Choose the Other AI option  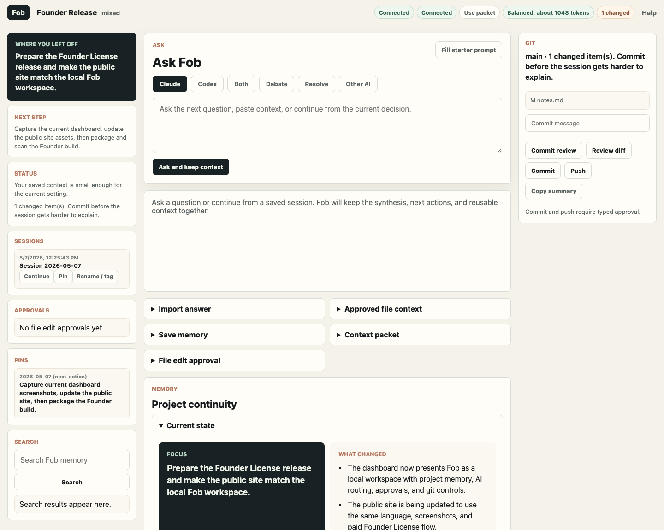(x=358, y=84)
